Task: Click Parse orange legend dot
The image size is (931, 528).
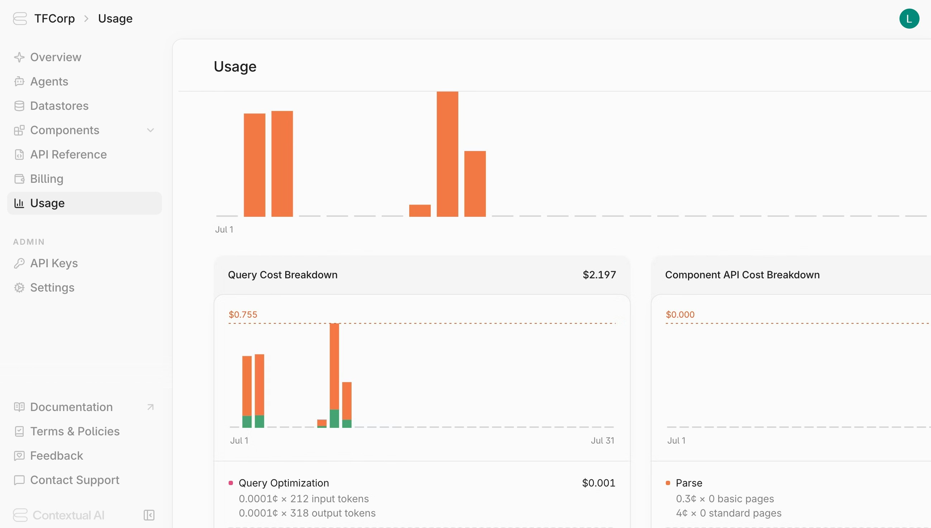Action: coord(668,483)
